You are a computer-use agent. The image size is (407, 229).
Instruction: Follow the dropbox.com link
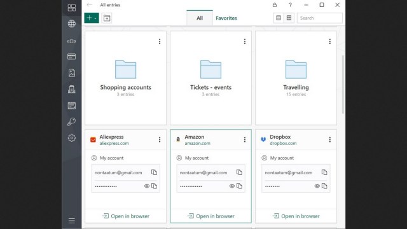coord(283,143)
